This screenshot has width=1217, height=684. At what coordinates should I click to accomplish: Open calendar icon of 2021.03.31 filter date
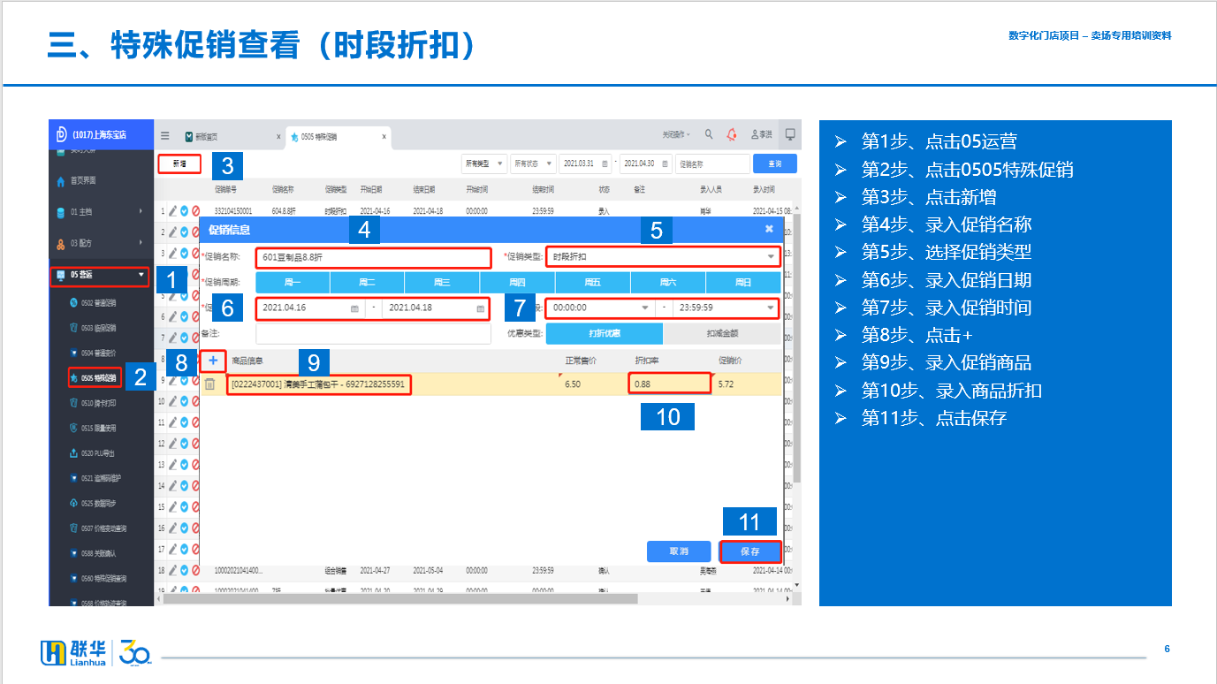point(605,163)
